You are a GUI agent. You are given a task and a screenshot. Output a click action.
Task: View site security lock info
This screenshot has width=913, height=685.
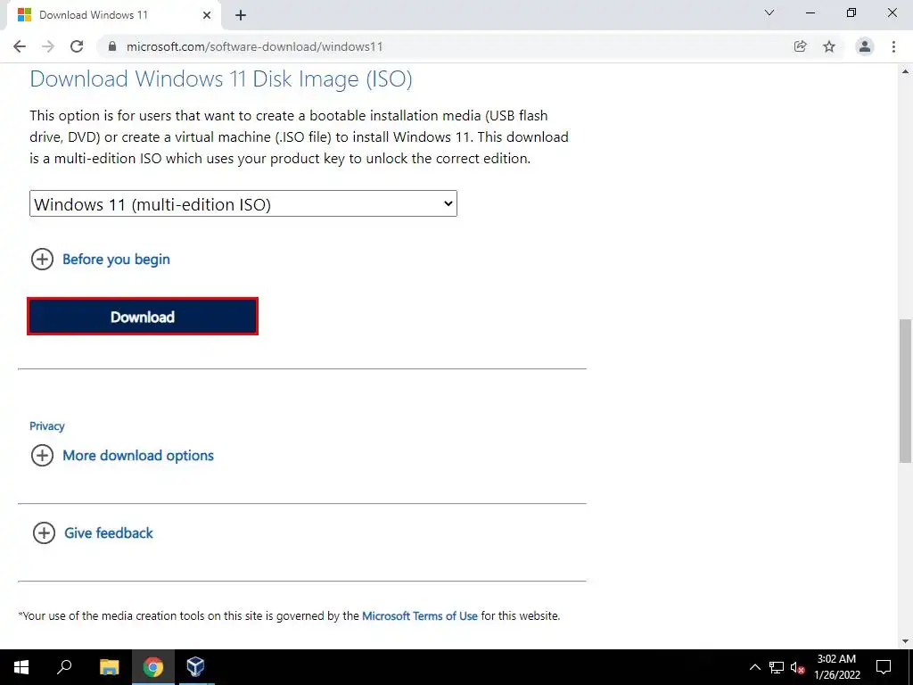(112, 46)
